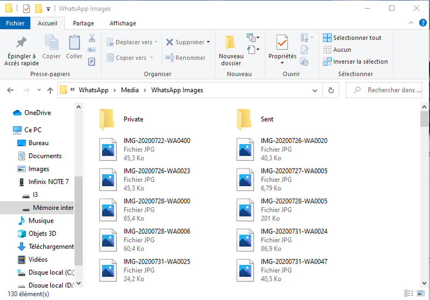The height and width of the screenshot is (300, 430).
Task: Select Bureau in navigation pane
Action: pos(33,143)
